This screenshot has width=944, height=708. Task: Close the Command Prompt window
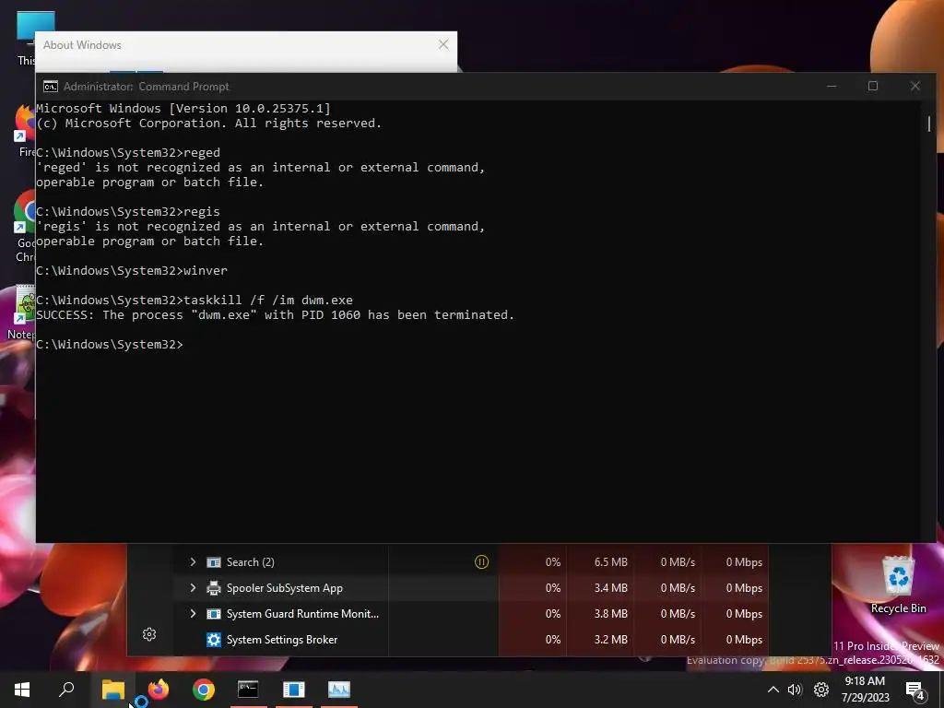pos(915,86)
